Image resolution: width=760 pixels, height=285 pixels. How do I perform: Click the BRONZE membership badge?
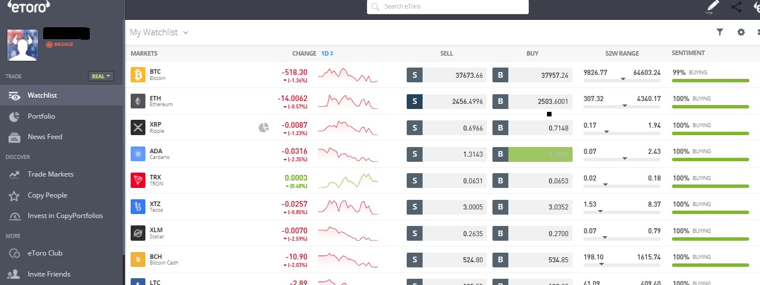[x=60, y=44]
